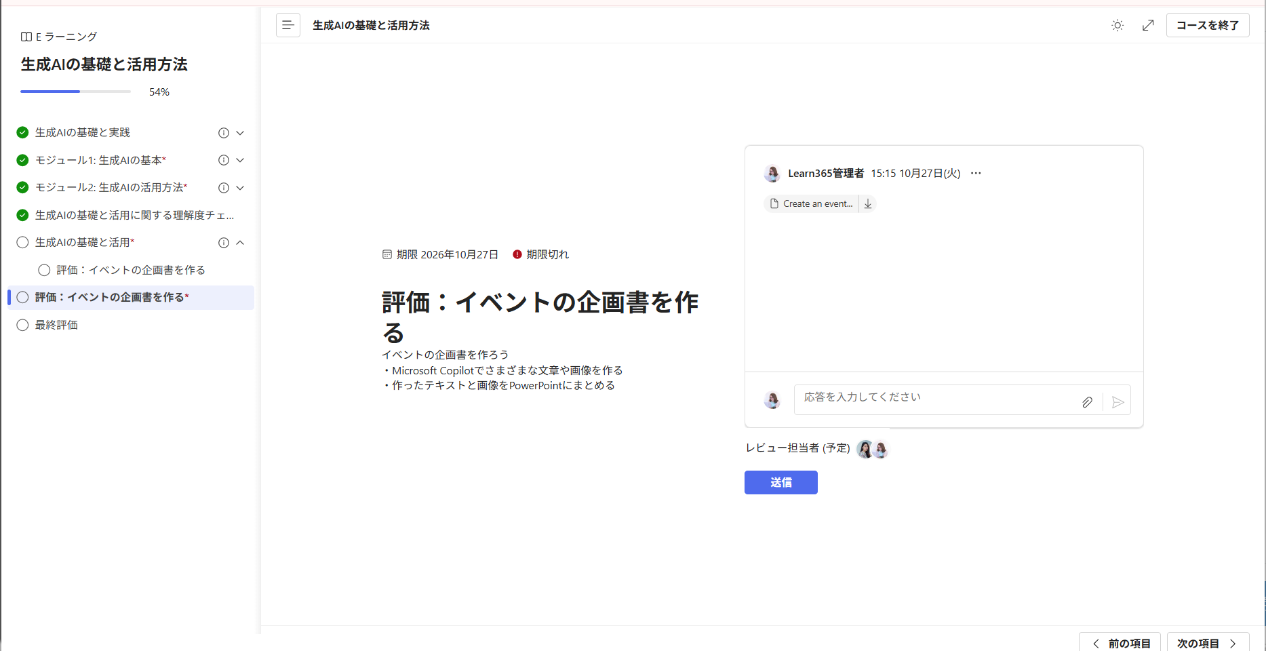1266x651 pixels.
Task: Open info icon for 生成AIの基礎と活用
Action: (223, 243)
